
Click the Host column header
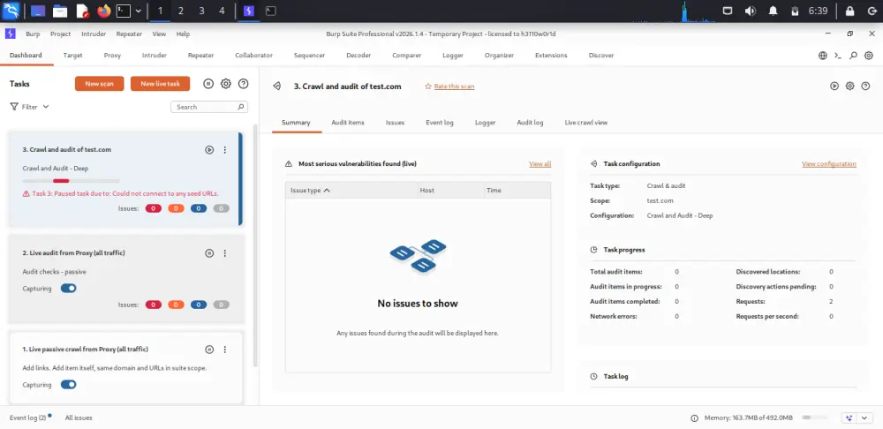[450, 191]
